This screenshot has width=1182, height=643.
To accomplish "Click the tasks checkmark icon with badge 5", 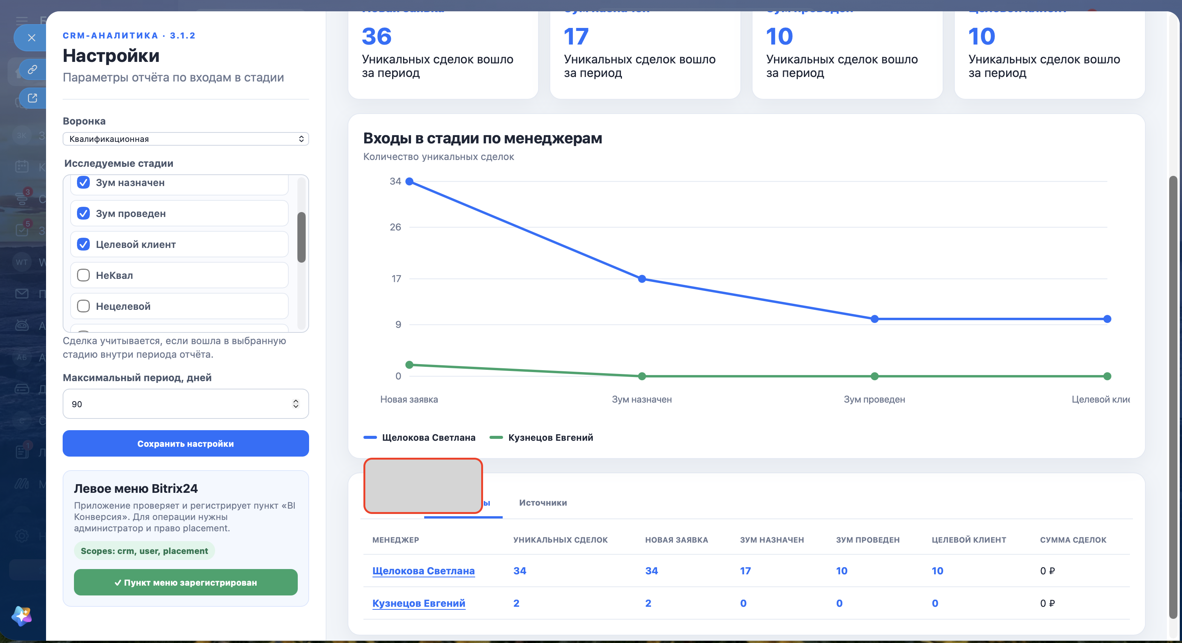I will pos(22,229).
